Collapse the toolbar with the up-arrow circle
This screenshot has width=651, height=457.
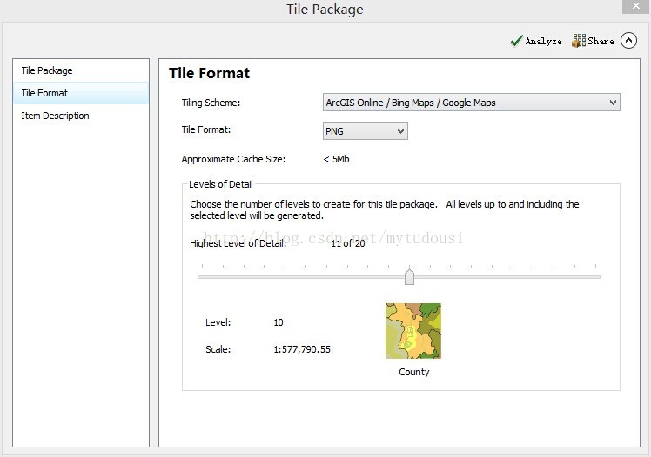point(628,41)
